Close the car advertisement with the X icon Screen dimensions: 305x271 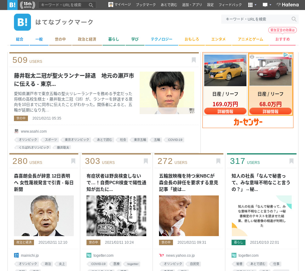click(291, 56)
